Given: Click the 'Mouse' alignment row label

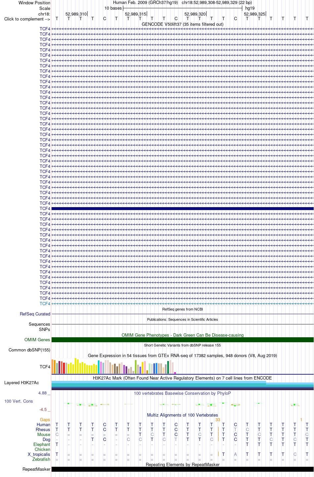Looking at the screenshot, I should pos(44,434).
